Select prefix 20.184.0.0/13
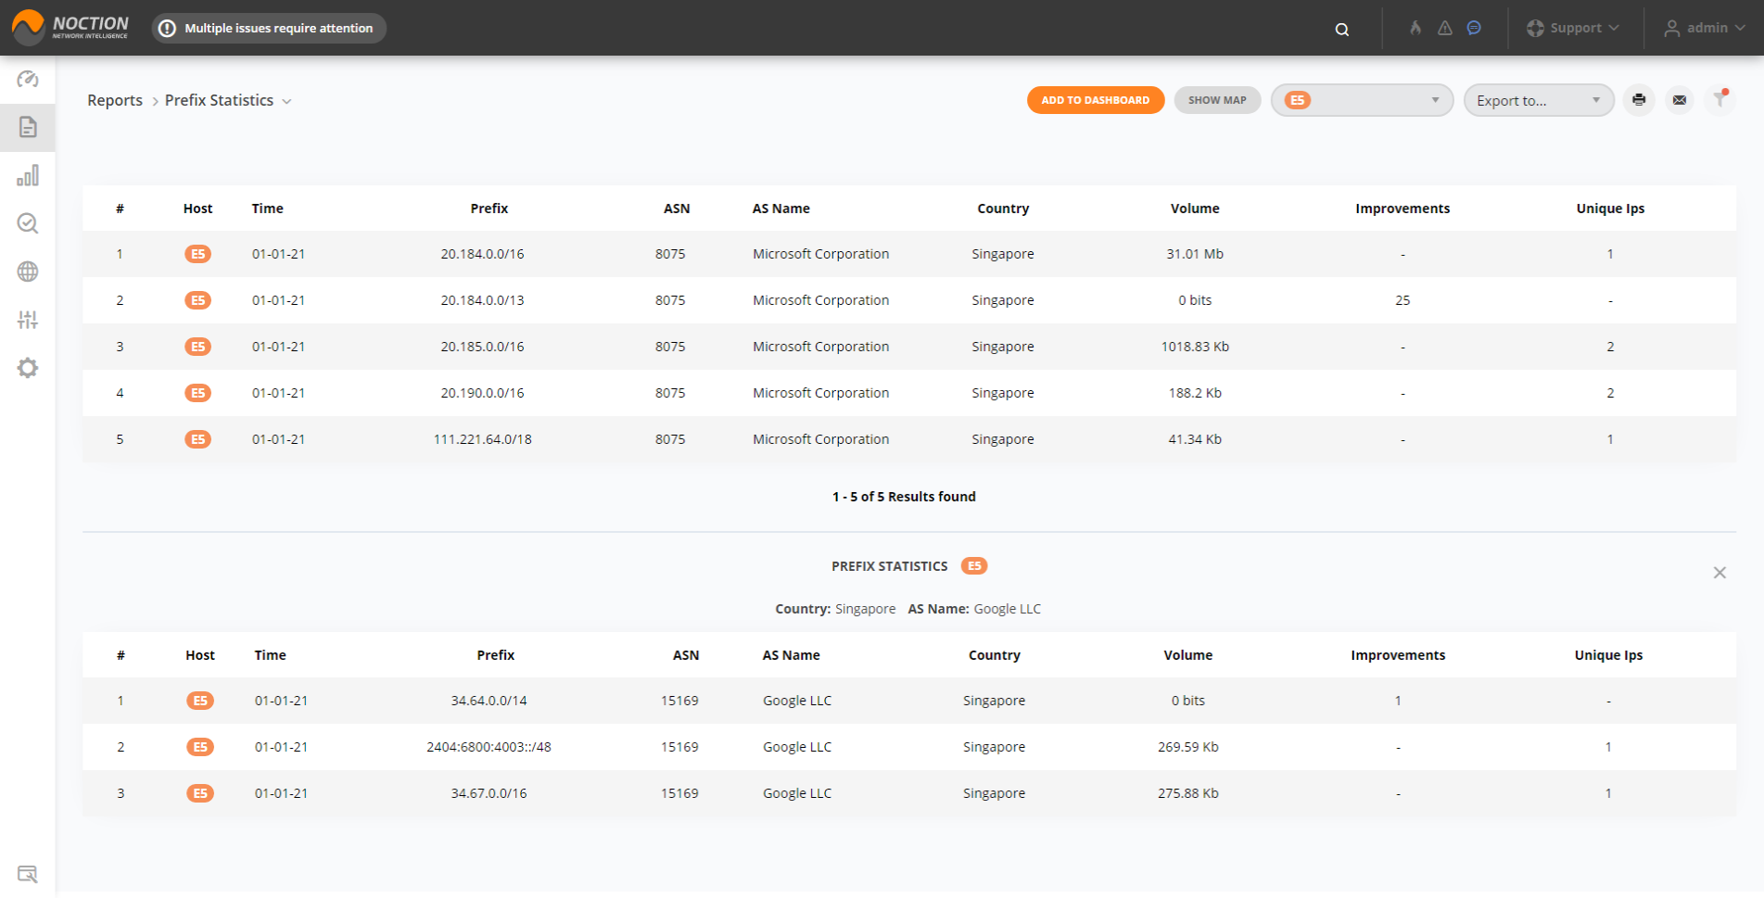Screen dimensions: 1764x898 point(482,300)
